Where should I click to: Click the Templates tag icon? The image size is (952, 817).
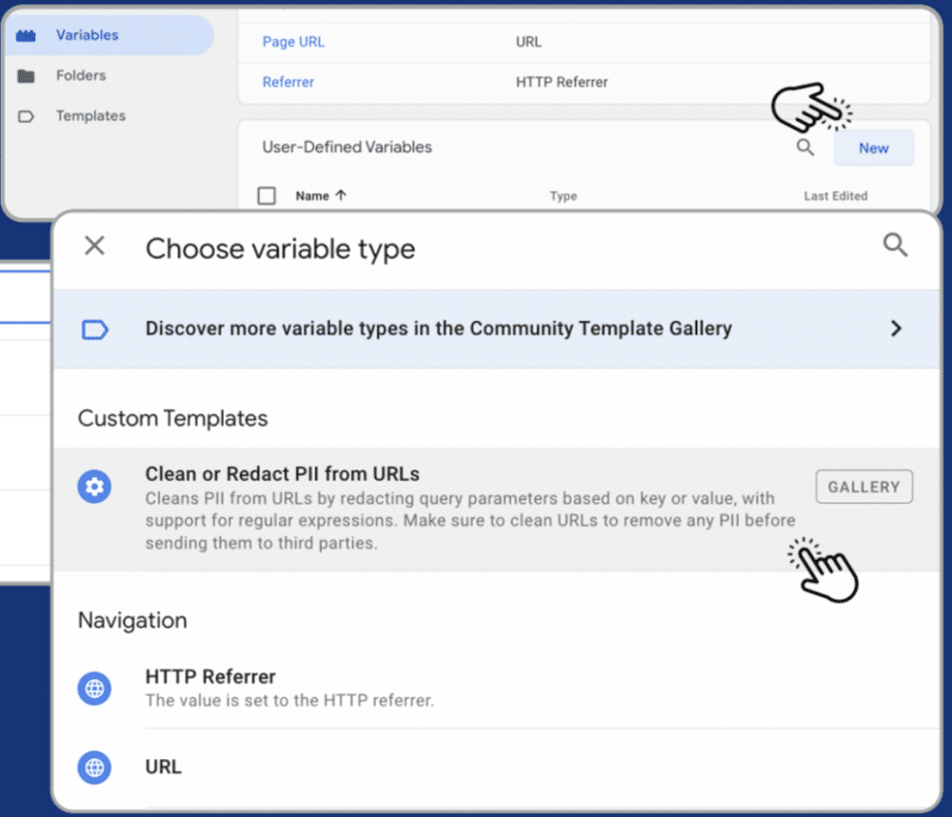(26, 116)
